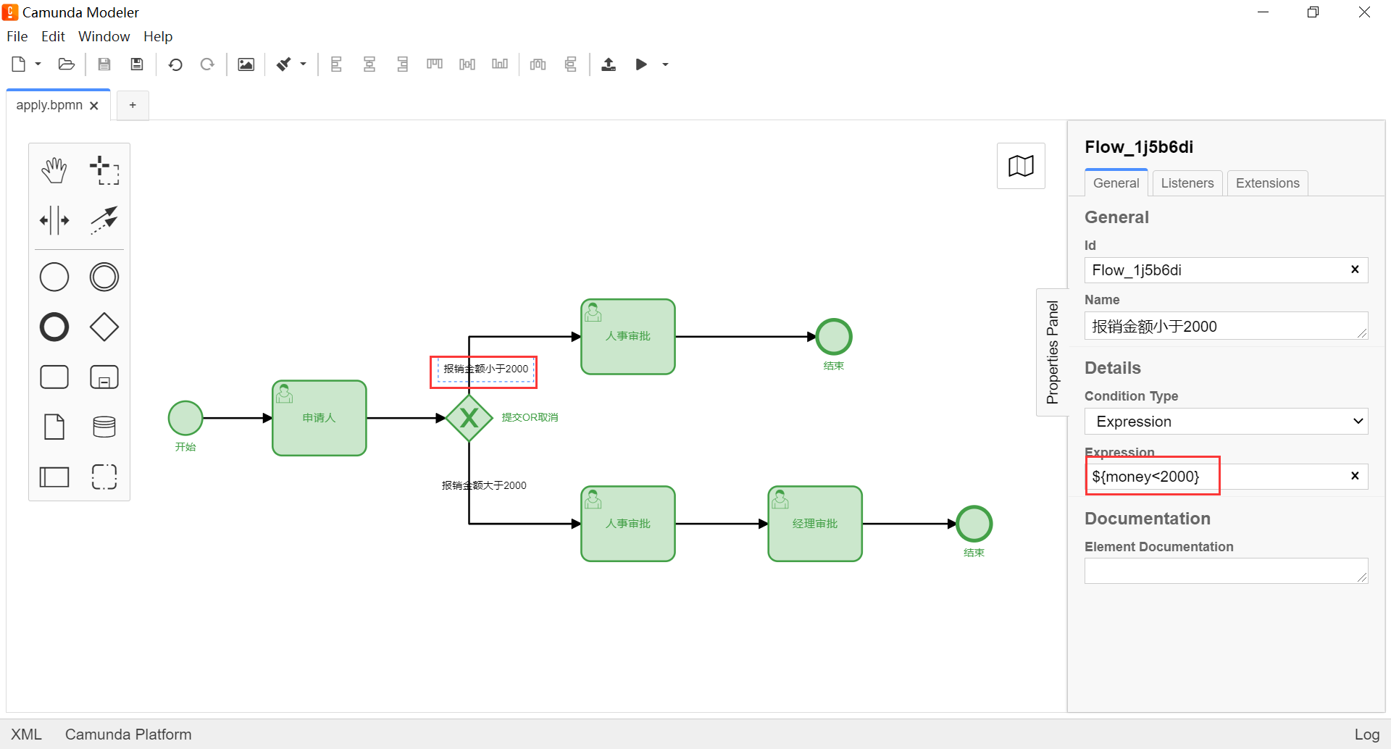Undo the last action
This screenshot has width=1391, height=749.
click(x=175, y=64)
